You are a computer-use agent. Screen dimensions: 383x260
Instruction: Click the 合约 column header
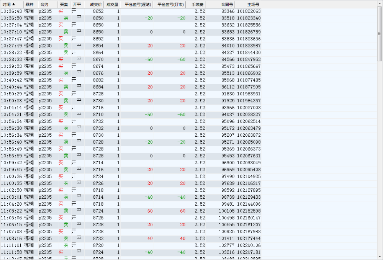(44, 5)
